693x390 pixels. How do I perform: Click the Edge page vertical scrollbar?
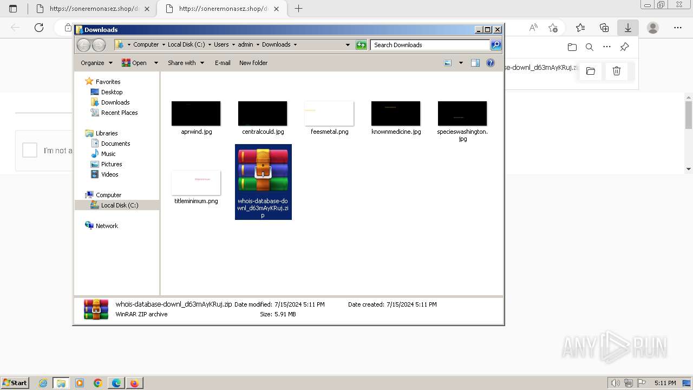[x=689, y=133]
